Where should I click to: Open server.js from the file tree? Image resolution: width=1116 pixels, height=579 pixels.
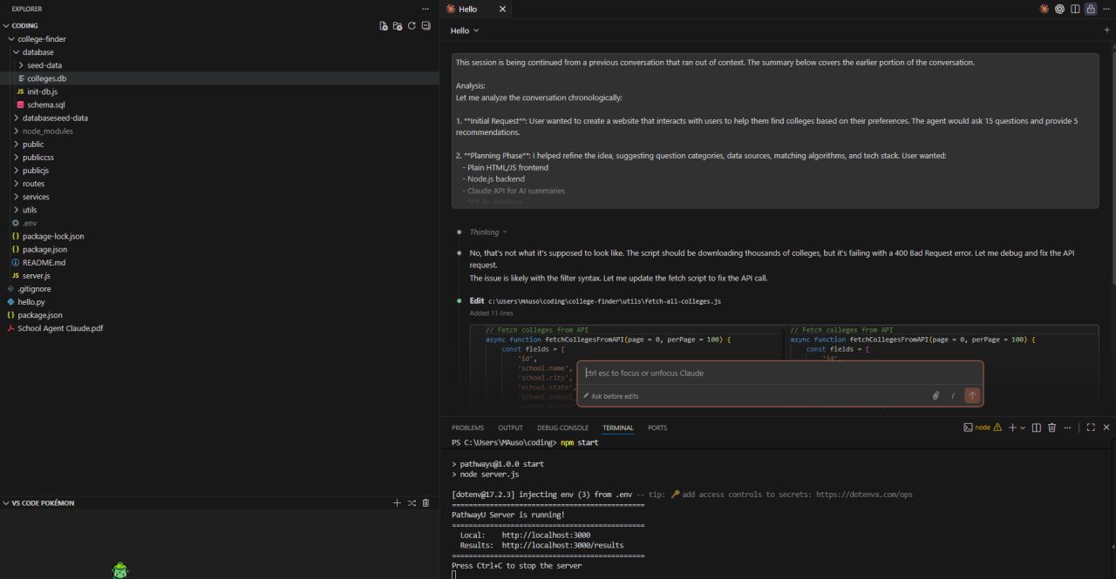(x=36, y=276)
